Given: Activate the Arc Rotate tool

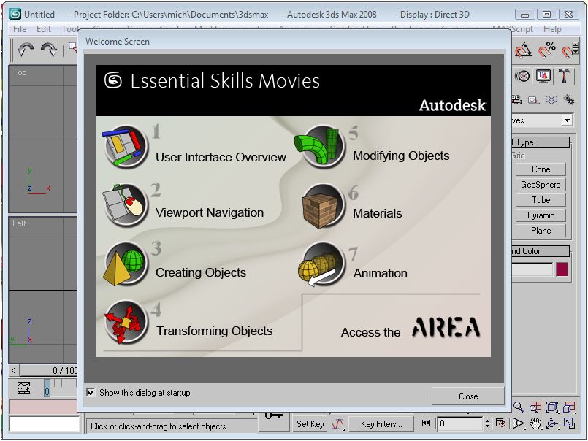Looking at the screenshot, I should click(x=552, y=423).
